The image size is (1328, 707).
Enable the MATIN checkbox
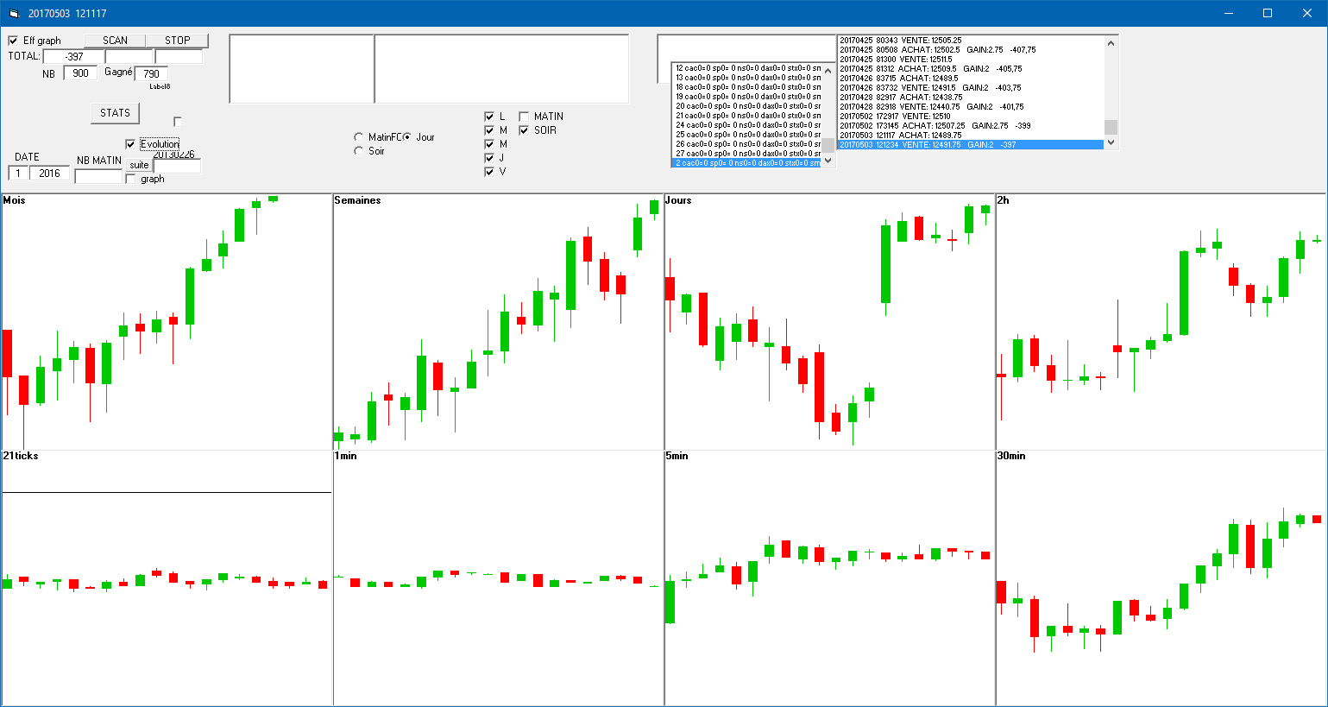tap(524, 117)
